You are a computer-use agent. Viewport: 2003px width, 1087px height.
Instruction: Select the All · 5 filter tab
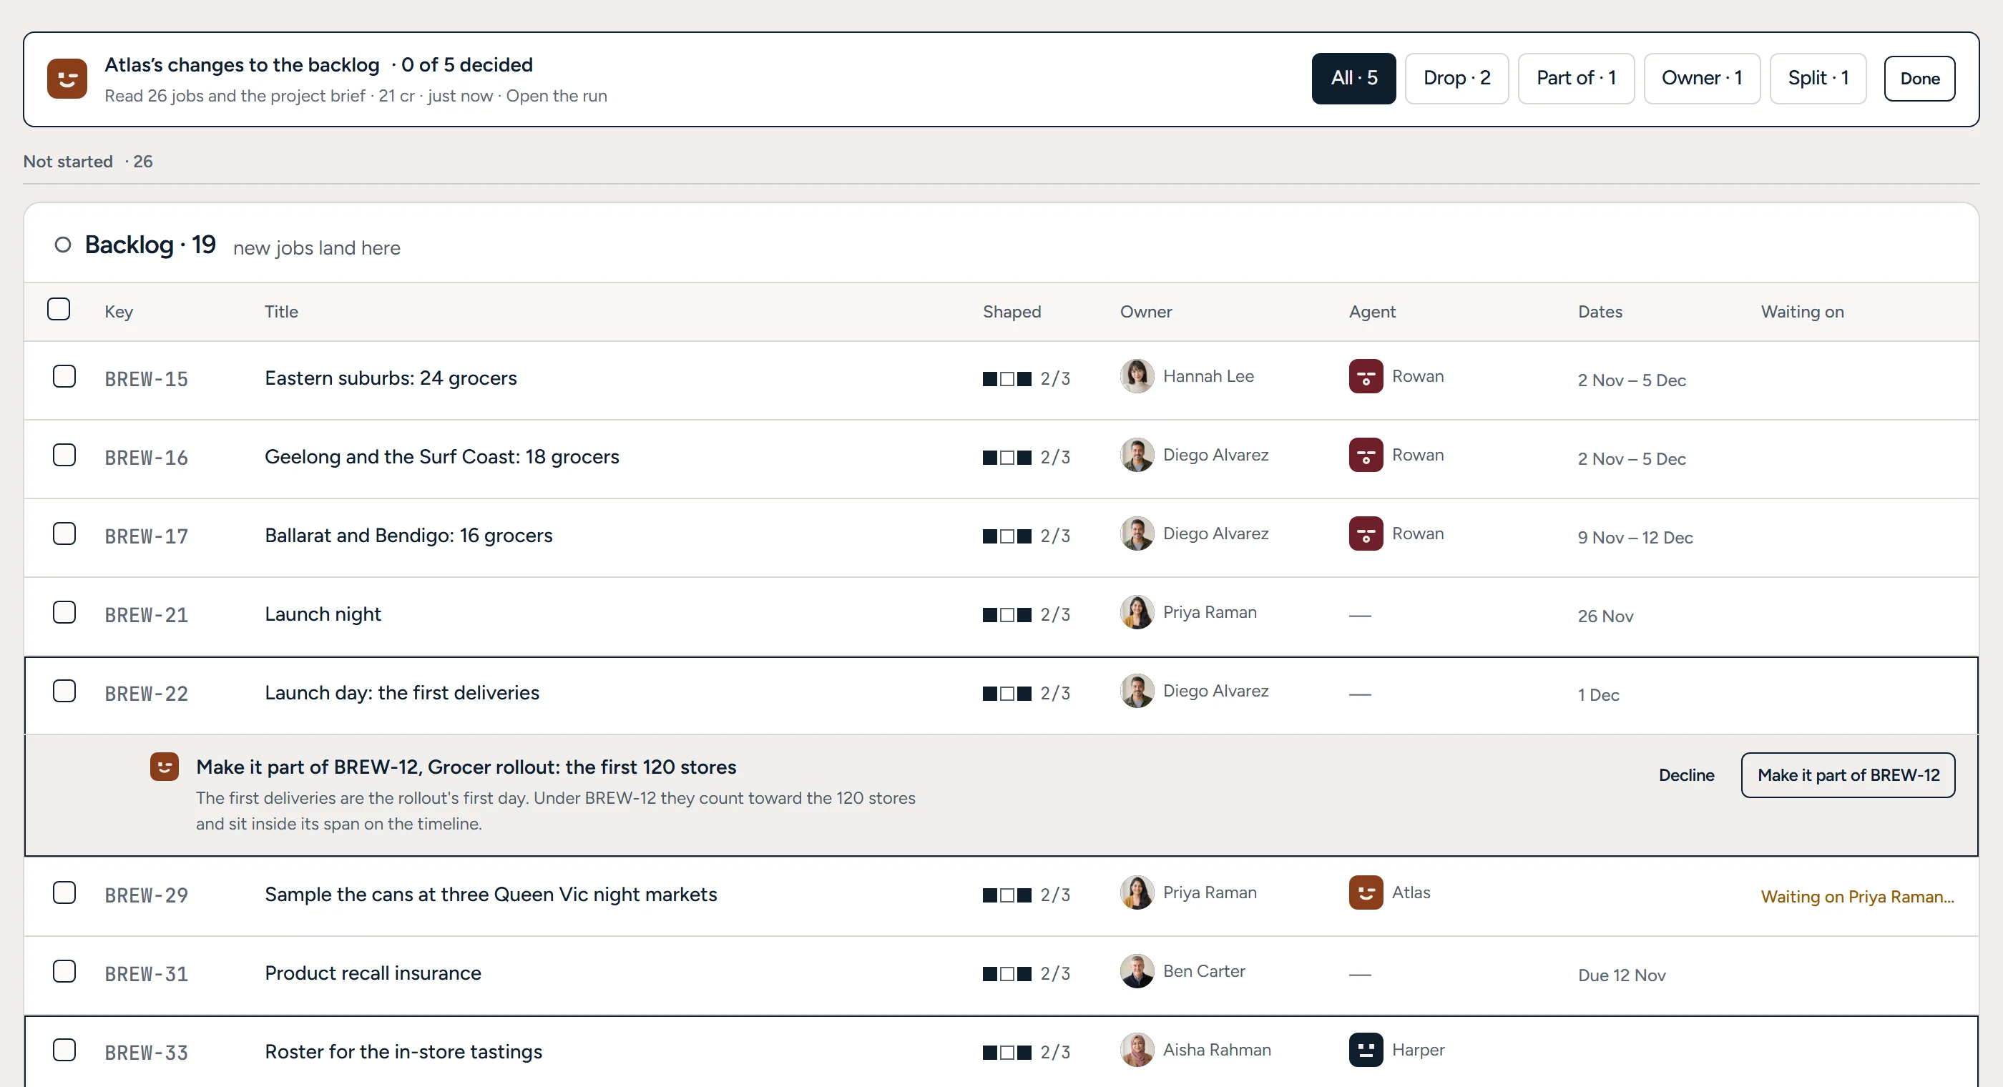[1353, 79]
